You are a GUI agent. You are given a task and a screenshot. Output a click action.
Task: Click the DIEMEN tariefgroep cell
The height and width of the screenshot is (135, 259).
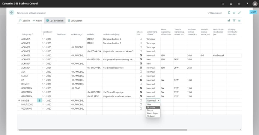click(29, 84)
